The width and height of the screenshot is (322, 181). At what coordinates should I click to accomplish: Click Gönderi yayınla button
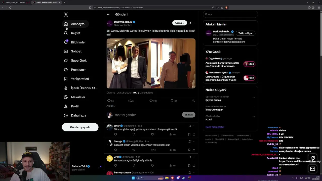tap(80, 127)
